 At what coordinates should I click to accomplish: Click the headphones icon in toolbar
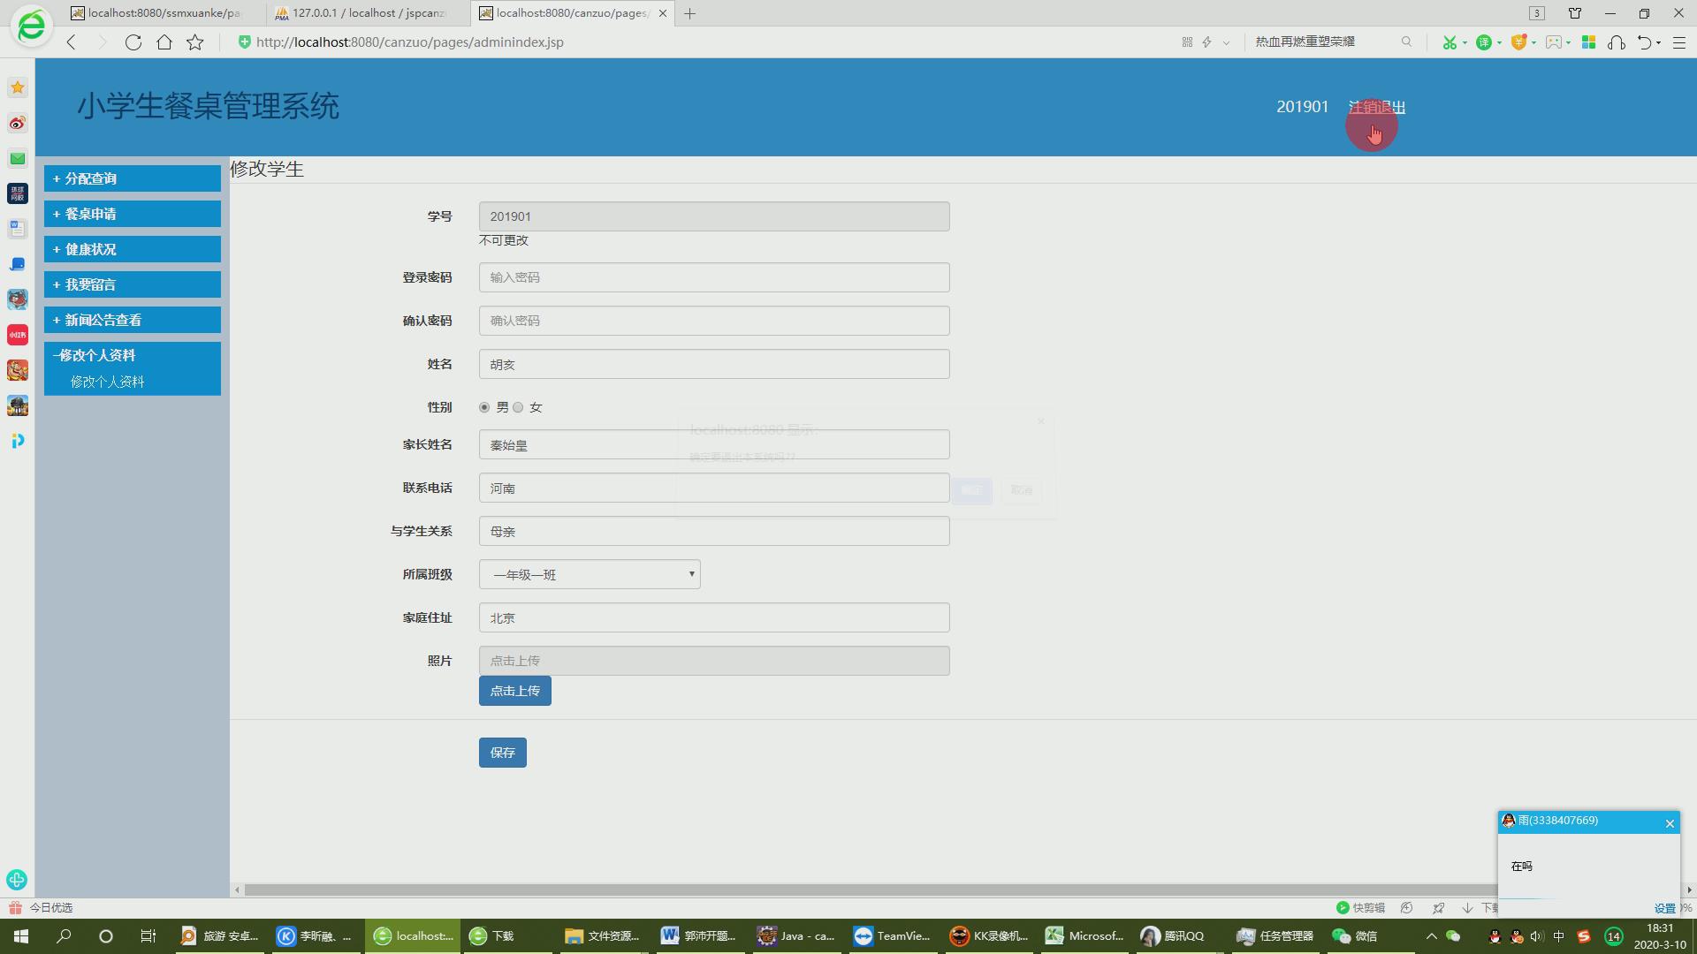click(1617, 42)
